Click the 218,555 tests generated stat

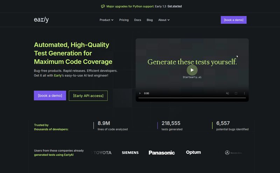point(172,126)
